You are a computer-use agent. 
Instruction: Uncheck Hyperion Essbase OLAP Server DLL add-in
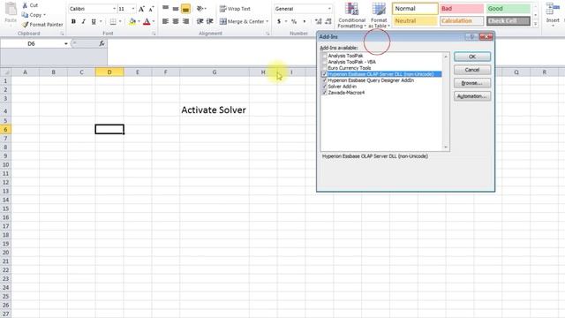pyautogui.click(x=324, y=74)
